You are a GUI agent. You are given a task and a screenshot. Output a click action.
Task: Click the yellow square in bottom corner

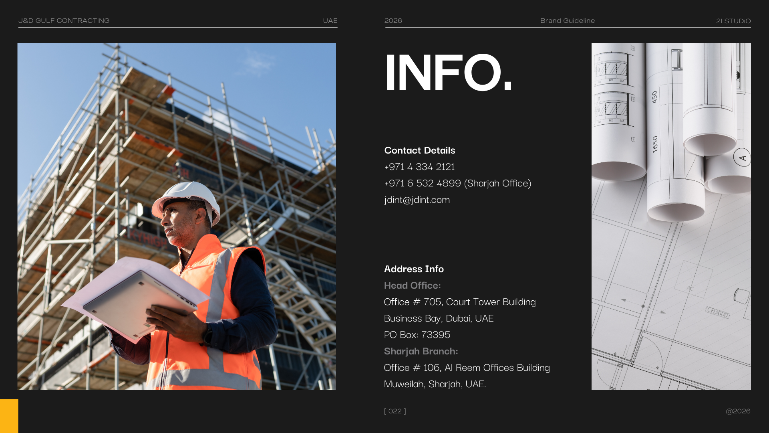[x=9, y=416]
